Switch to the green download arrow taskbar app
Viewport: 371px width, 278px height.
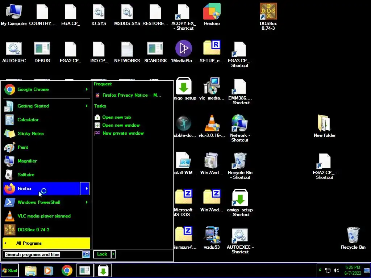[103, 270]
